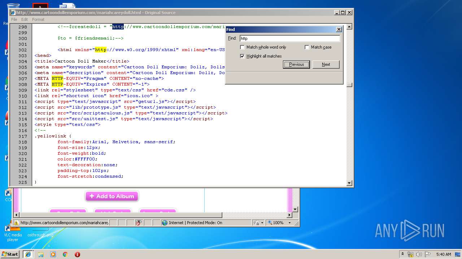Open the zoom level dropdown arrow

[x=289, y=223]
